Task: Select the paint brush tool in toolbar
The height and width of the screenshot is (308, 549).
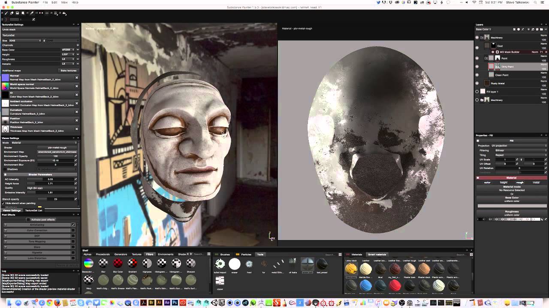Action: pyautogui.click(x=7, y=13)
